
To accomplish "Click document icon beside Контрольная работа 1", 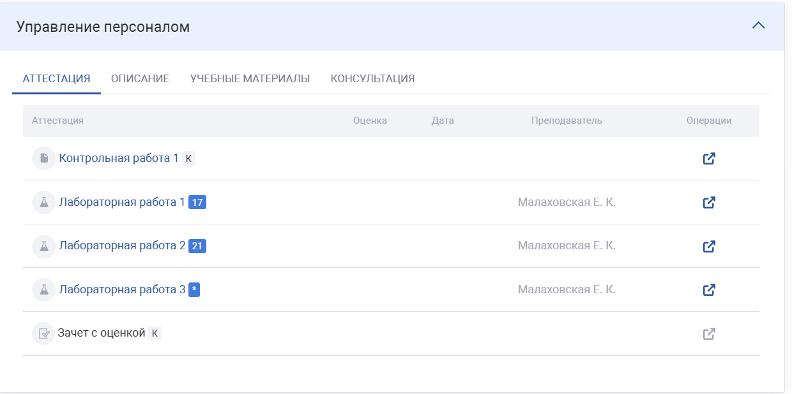I will (x=43, y=159).
